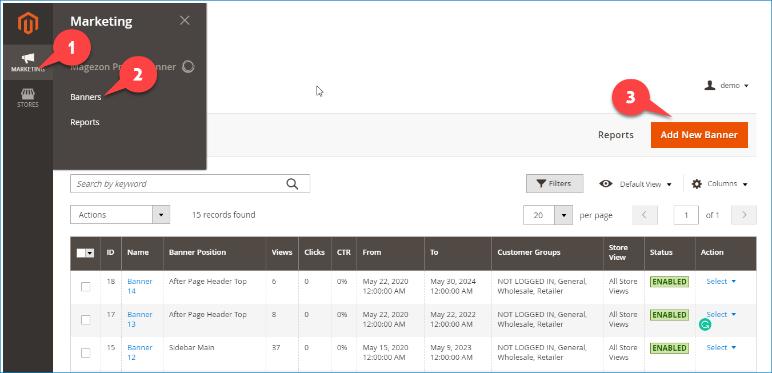Click the search magnifier icon
Image resolution: width=772 pixels, height=373 pixels.
(292, 184)
